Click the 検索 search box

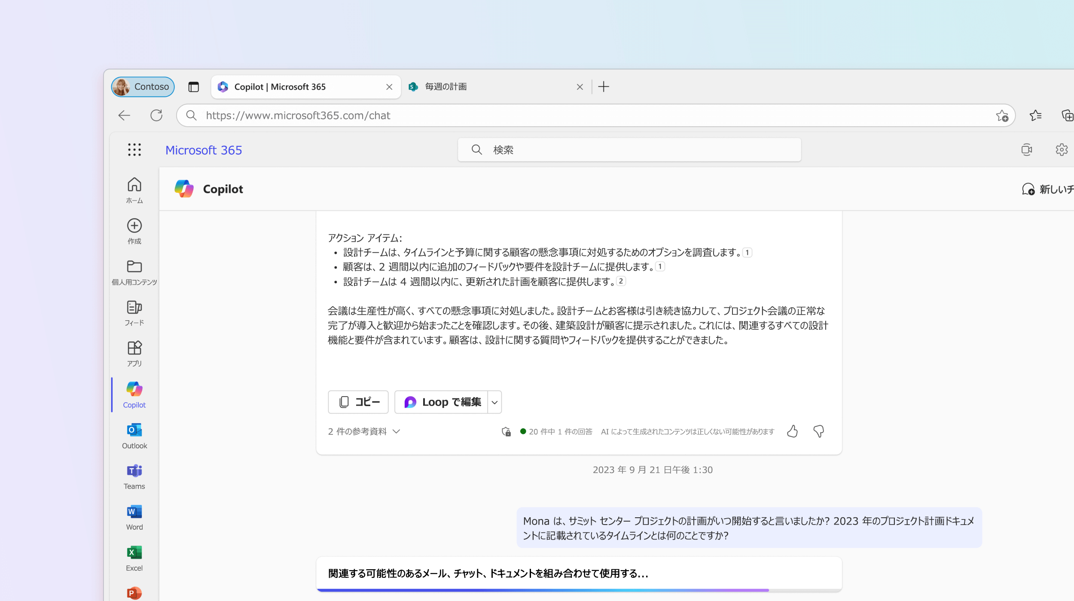(x=629, y=150)
